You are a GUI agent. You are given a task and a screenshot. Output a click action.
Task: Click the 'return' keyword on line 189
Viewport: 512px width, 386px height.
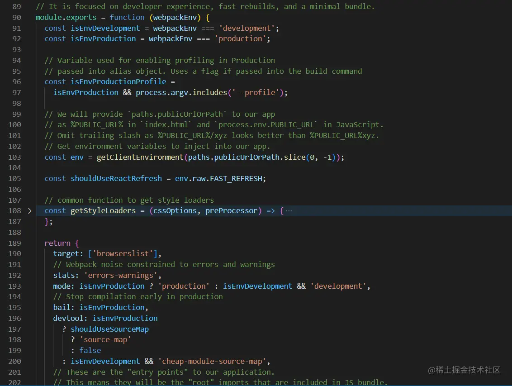57,243
